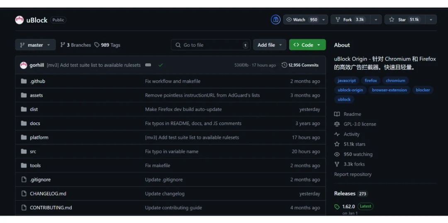Open the master branch selector
Viewport: 448px width, 223px height.
pyautogui.click(x=35, y=45)
